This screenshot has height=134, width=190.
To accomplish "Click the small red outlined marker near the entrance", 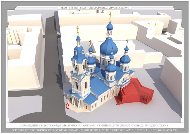I will 67,106.
